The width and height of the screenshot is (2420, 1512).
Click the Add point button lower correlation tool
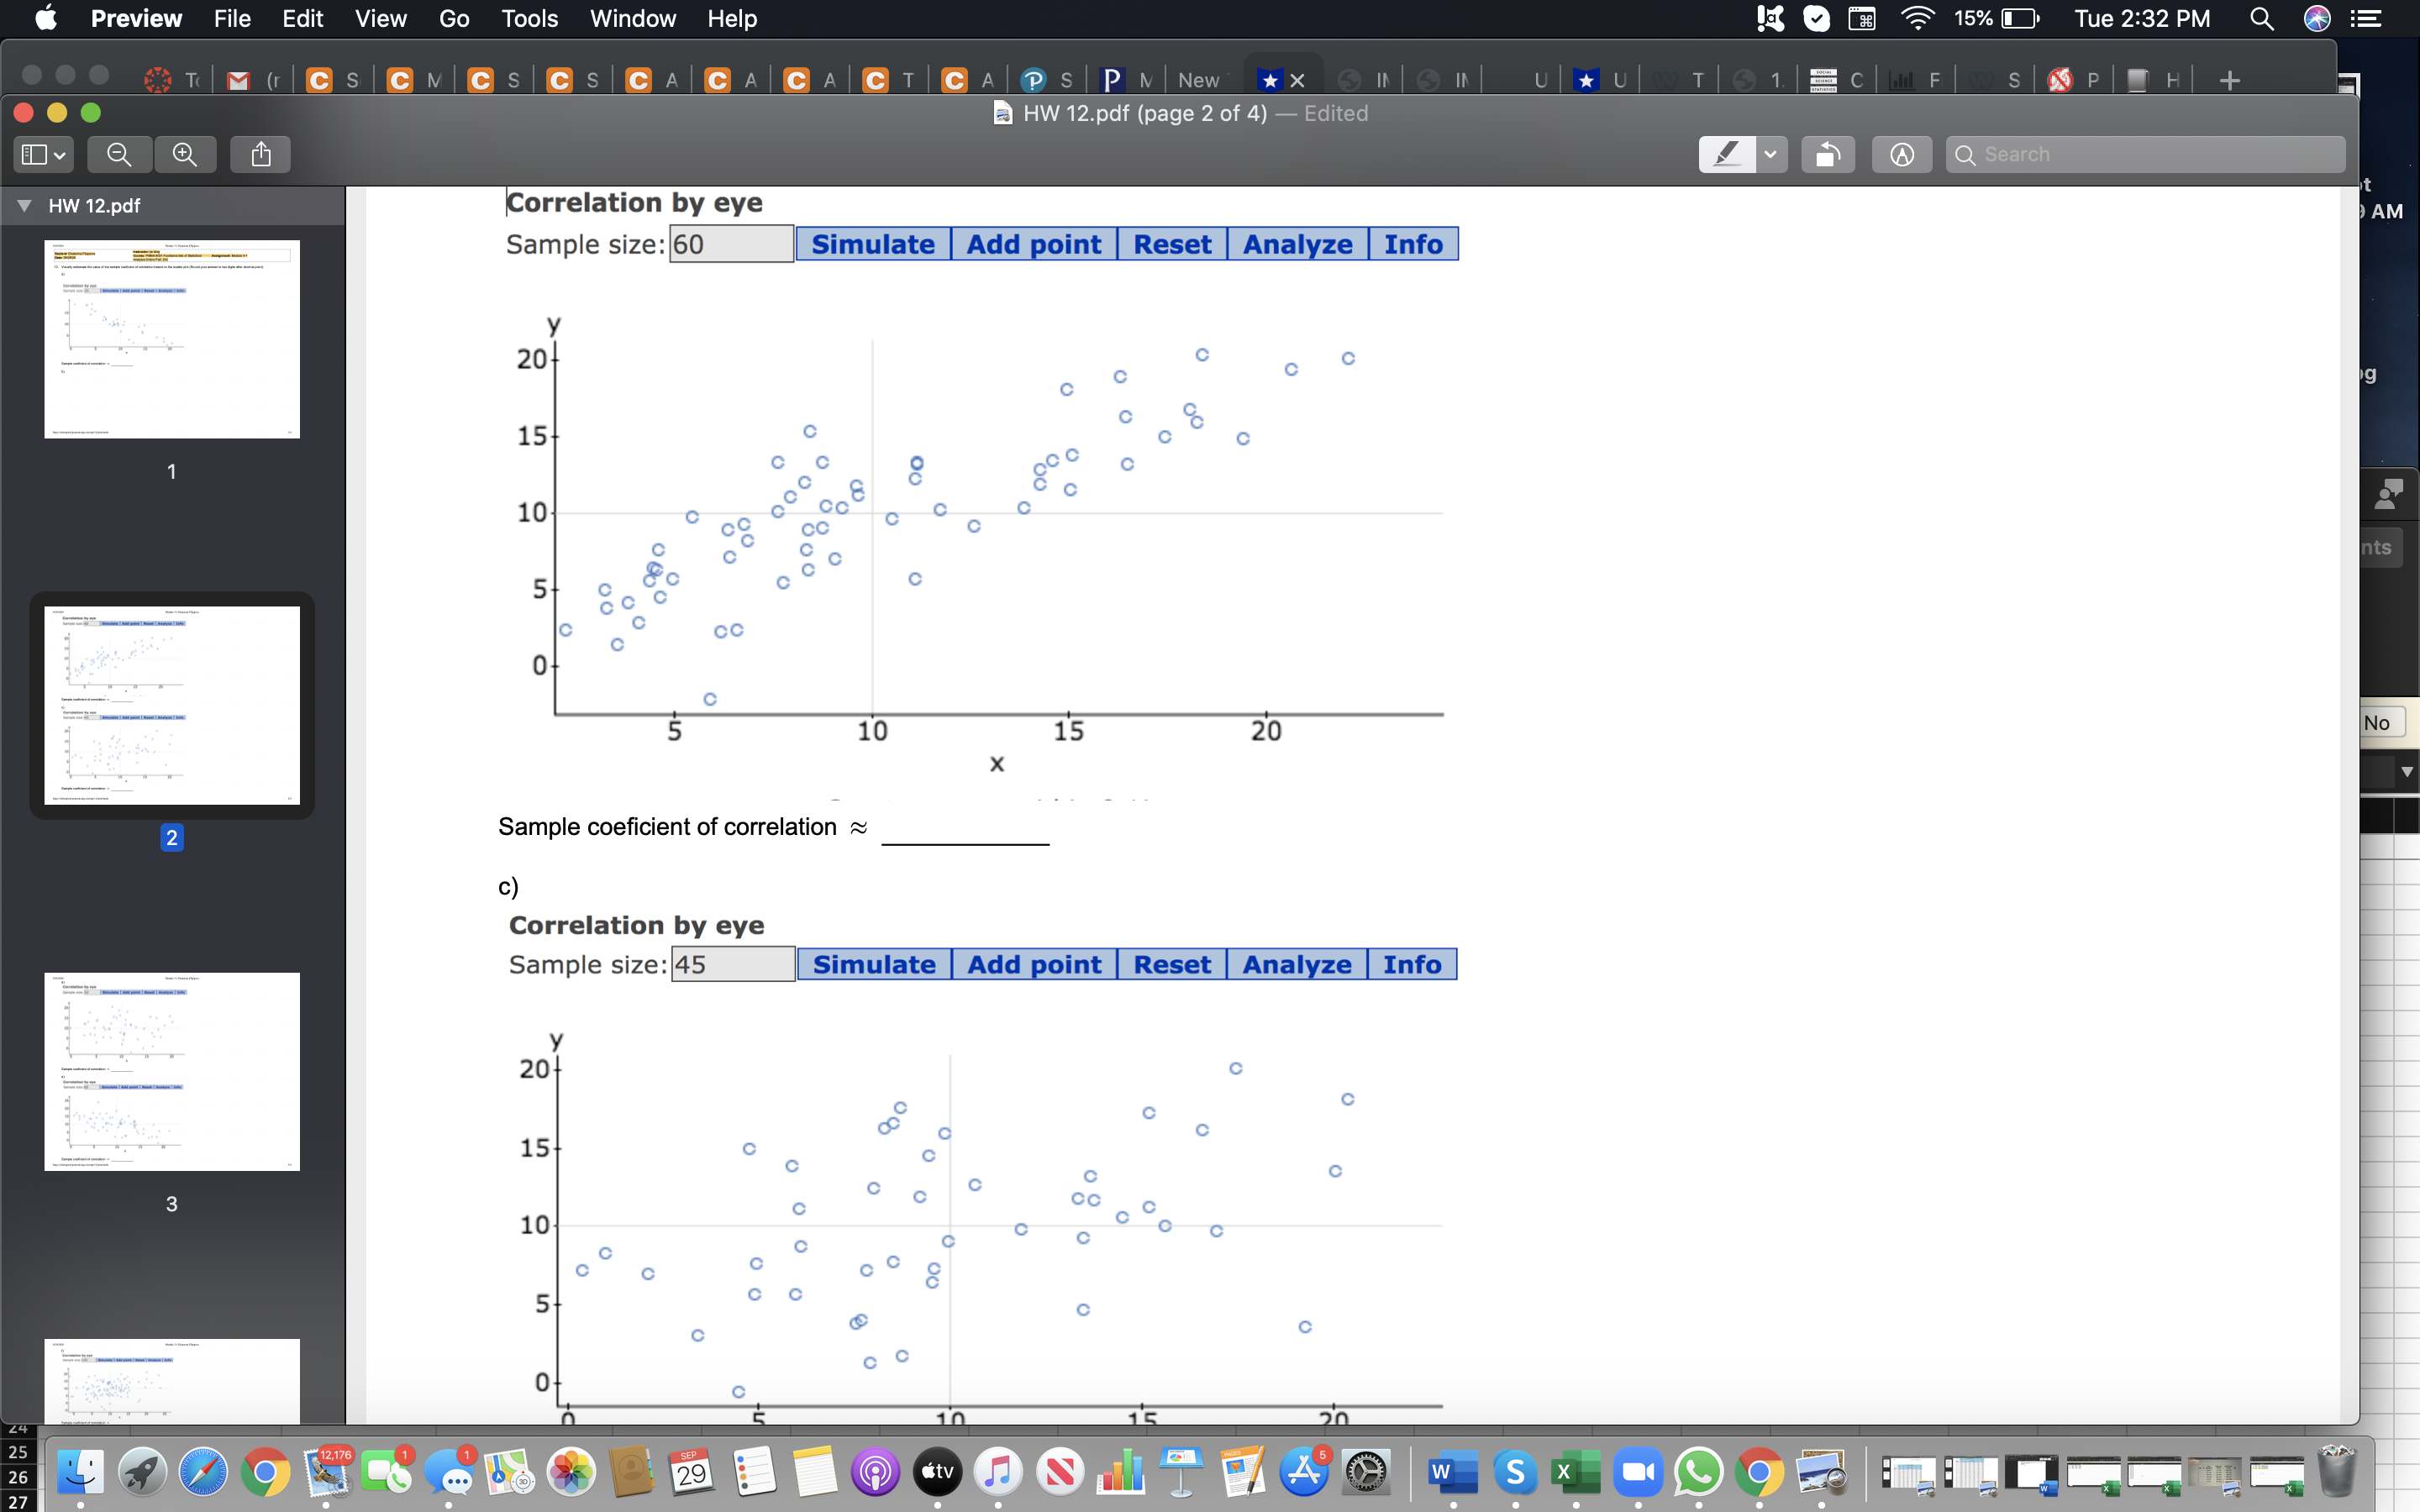(x=1034, y=963)
